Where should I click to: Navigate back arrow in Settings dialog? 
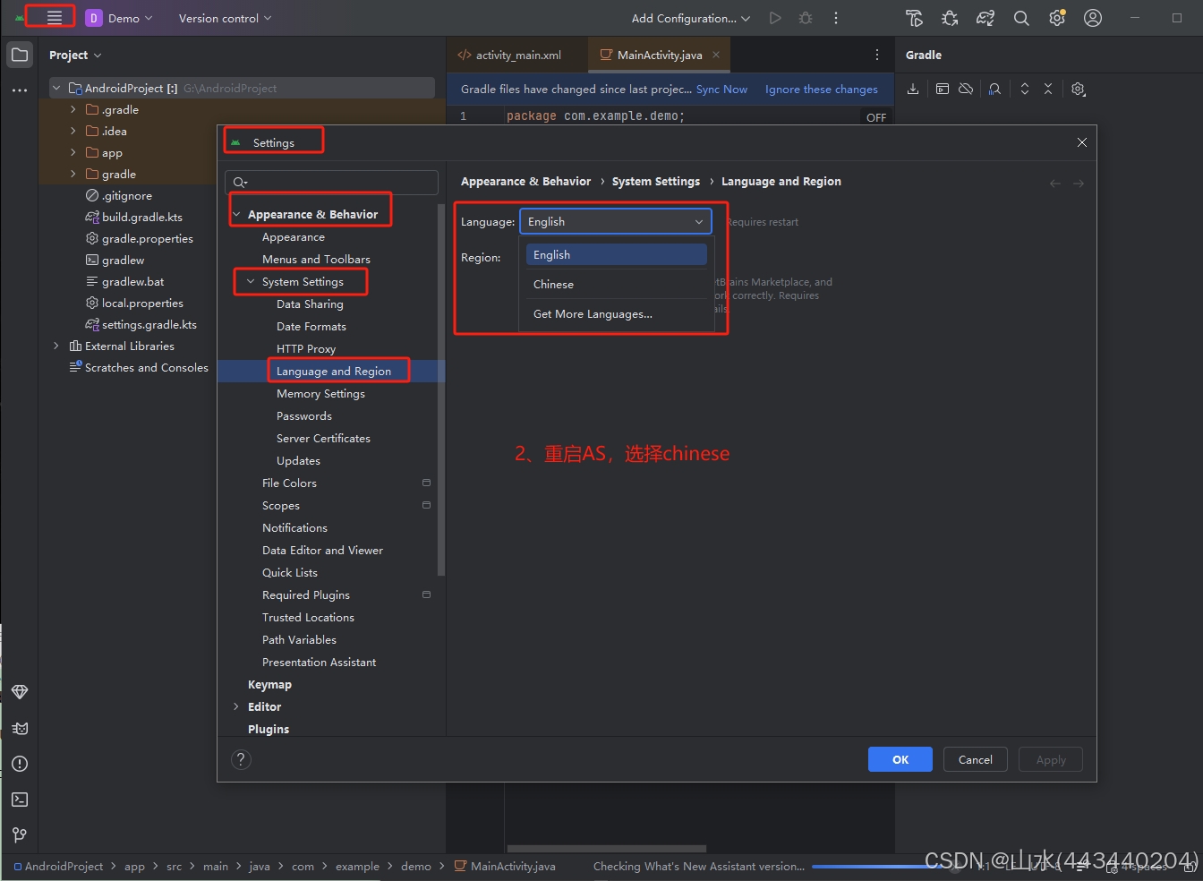[x=1055, y=183]
